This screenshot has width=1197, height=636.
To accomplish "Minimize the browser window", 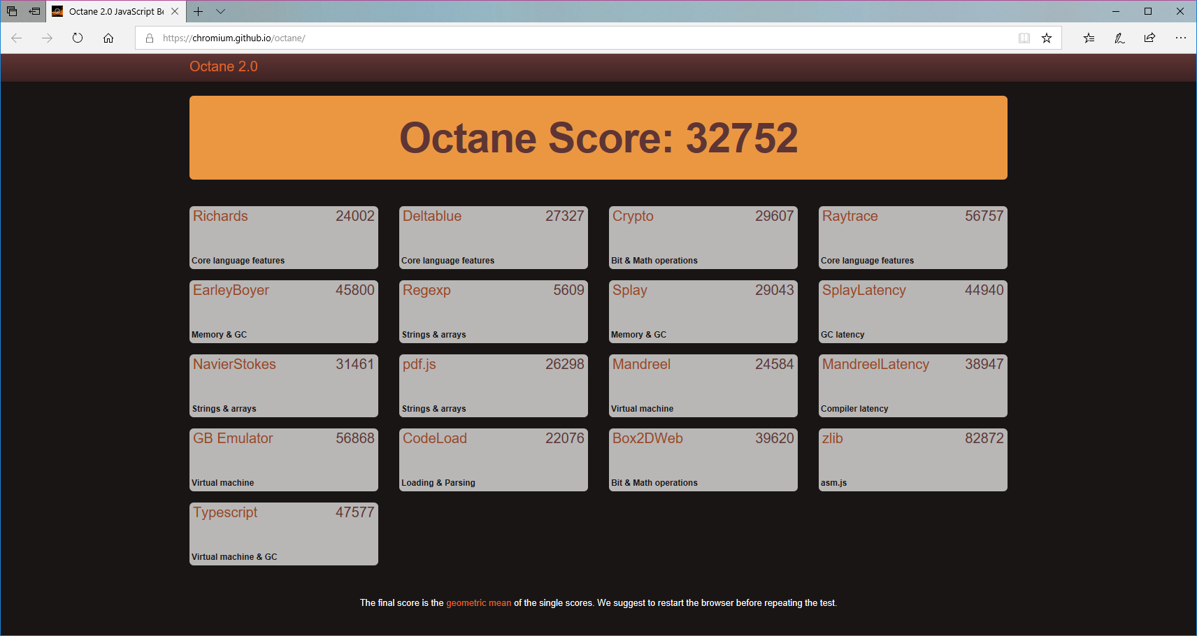I will (1116, 11).
